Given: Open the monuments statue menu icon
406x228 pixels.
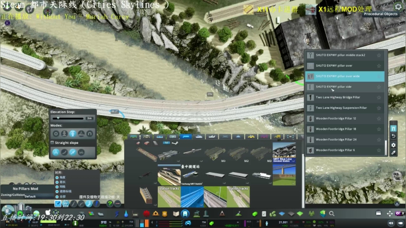Looking at the screenshot, I should [x=197, y=214].
